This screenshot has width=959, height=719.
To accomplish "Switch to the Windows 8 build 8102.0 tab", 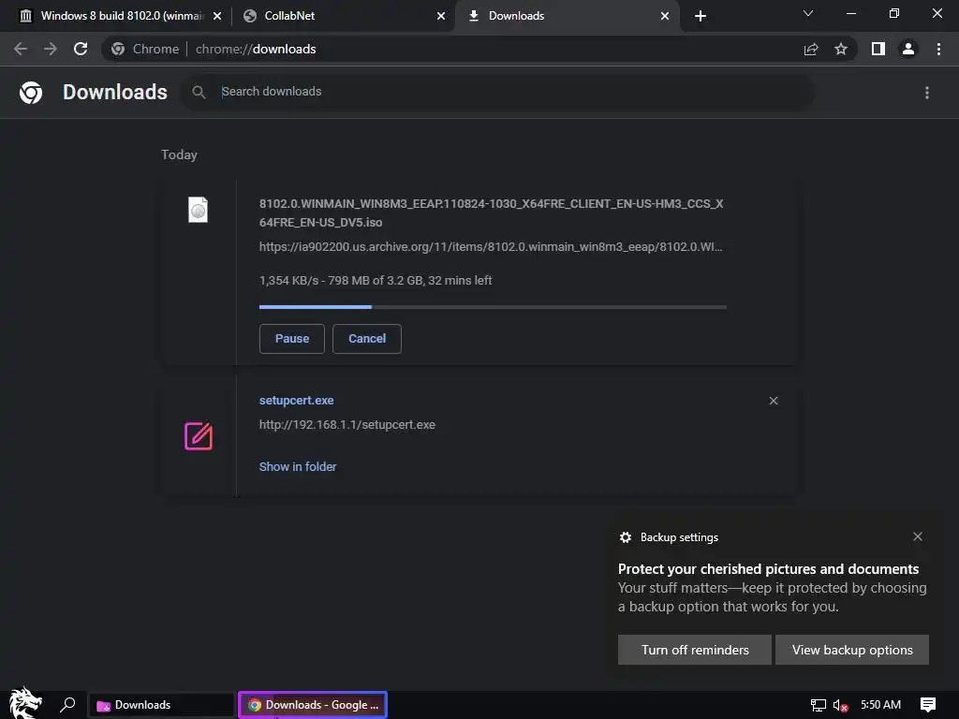I will coord(116,16).
